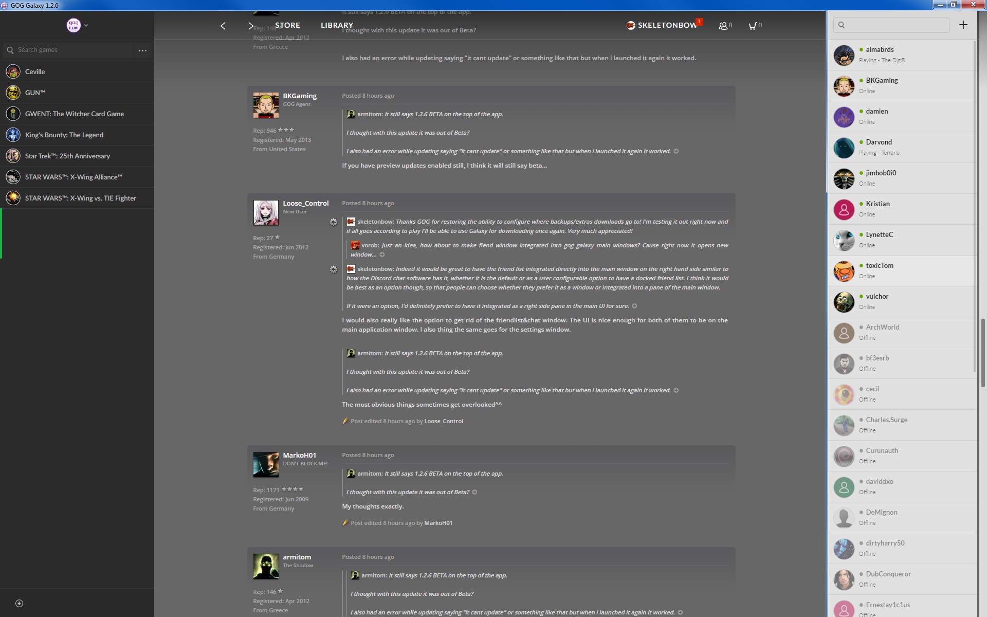Select GUN game icon in sidebar
Screen dimensions: 987x617
[13, 93]
